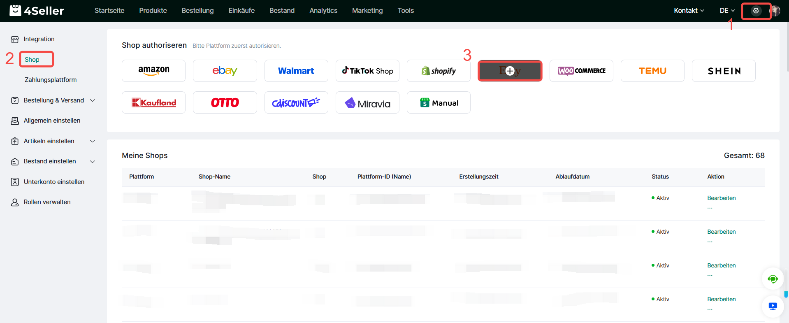Viewport: 789px width, 323px height.
Task: Expand Artikeln einstellen sidebar section
Action: [93, 141]
